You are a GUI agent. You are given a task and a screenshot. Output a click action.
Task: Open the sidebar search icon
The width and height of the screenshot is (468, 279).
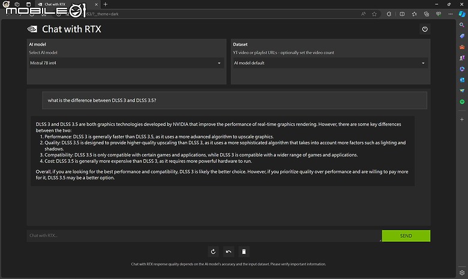tap(462, 25)
